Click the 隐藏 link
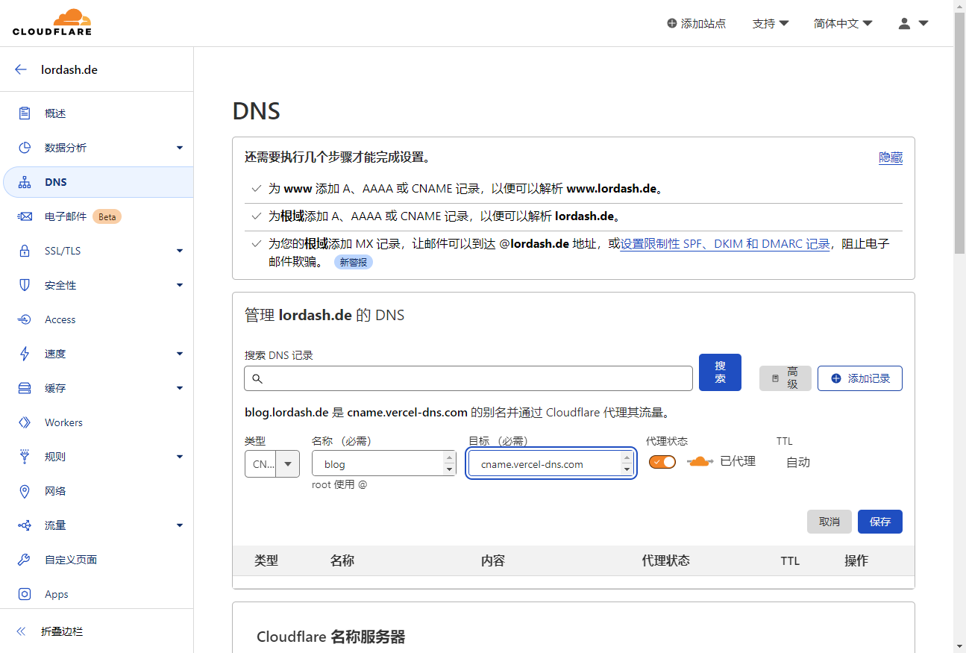 coord(891,158)
